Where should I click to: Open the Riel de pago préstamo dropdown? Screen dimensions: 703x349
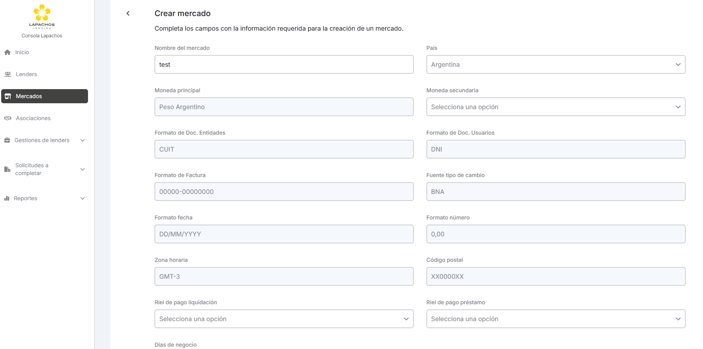coord(556,319)
